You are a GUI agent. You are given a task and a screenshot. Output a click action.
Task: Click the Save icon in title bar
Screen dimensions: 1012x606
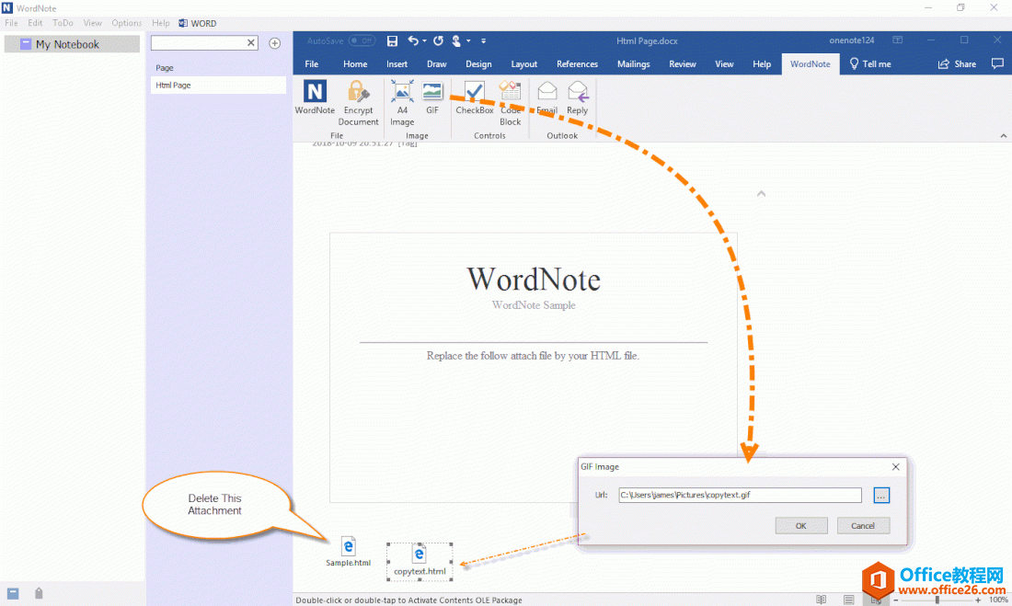coord(393,40)
